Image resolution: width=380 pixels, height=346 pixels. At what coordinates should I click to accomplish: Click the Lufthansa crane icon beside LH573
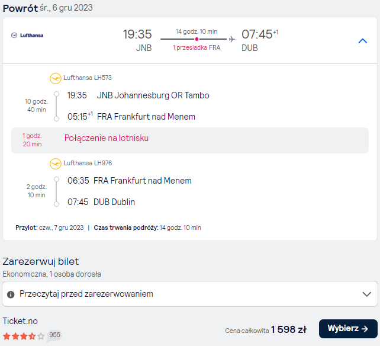(56, 78)
